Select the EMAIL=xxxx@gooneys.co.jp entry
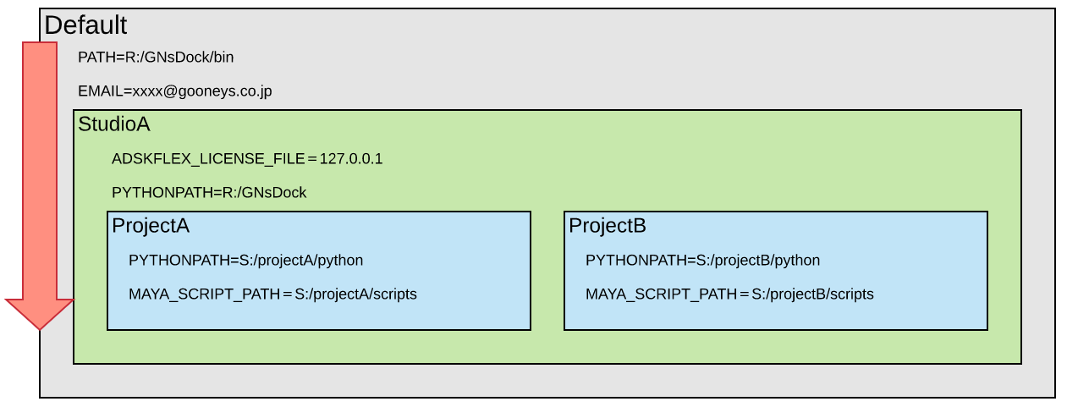The image size is (1067, 407). (174, 91)
